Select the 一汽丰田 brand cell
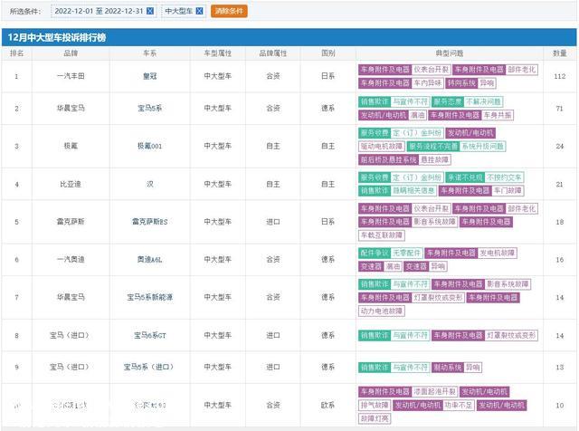This screenshot has height=431, width=579. click(x=71, y=76)
